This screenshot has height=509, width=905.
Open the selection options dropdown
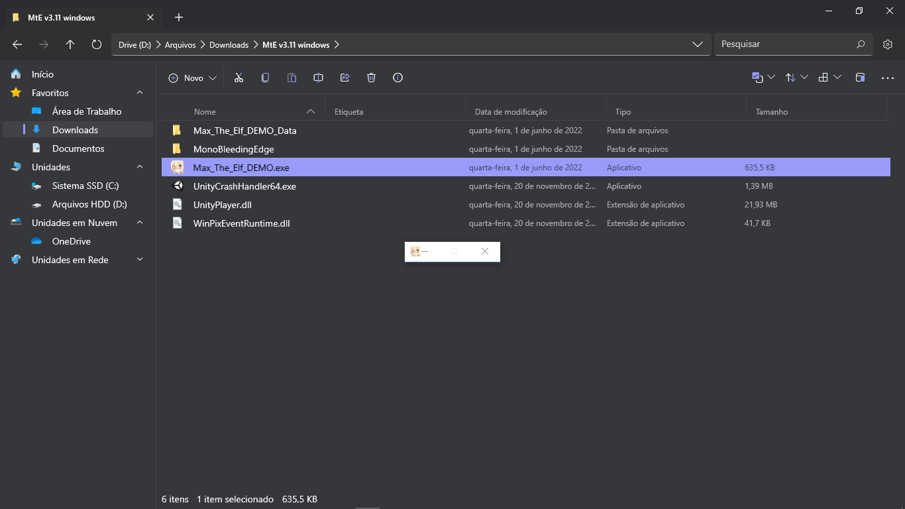click(764, 78)
